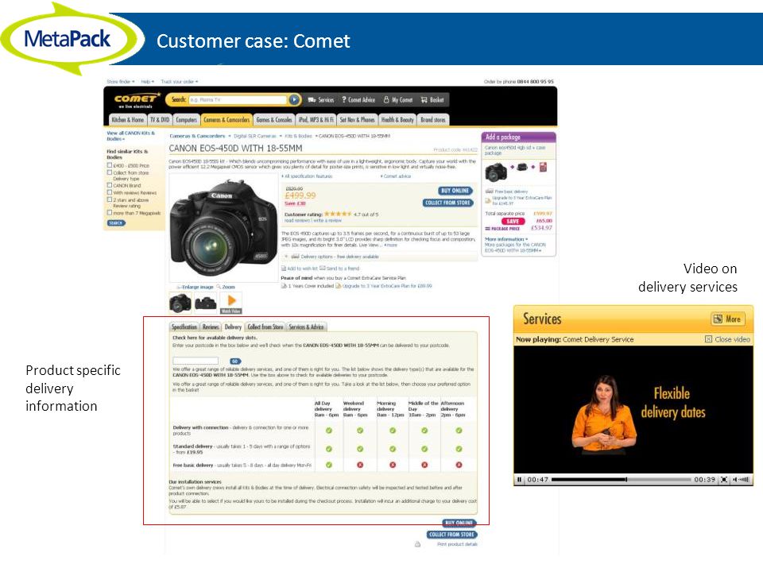This screenshot has height=572, width=763.
Task: Check the CANON Brand filter
Action: (x=110, y=185)
